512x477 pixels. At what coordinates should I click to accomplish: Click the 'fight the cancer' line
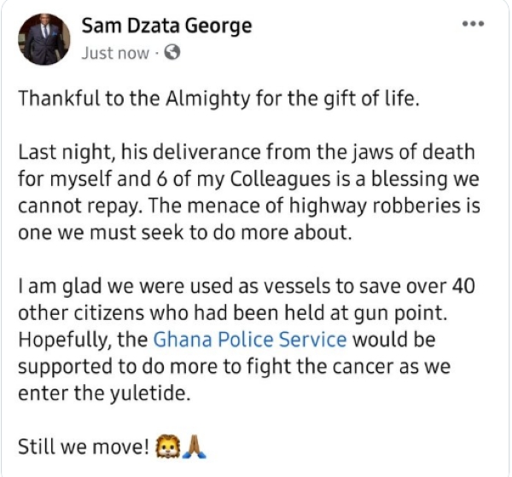tap(235, 366)
